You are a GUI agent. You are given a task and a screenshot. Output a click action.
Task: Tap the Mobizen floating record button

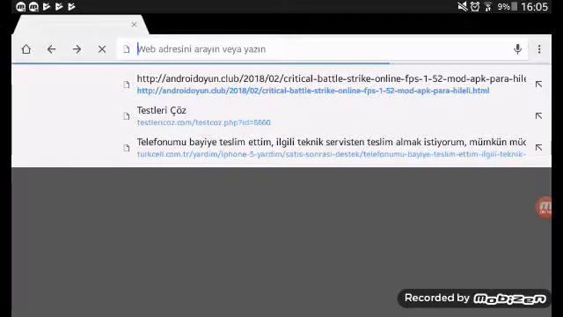tap(544, 208)
